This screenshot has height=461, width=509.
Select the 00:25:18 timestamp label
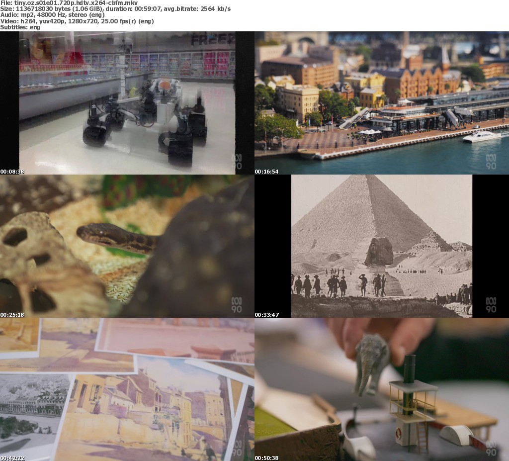[12, 315]
